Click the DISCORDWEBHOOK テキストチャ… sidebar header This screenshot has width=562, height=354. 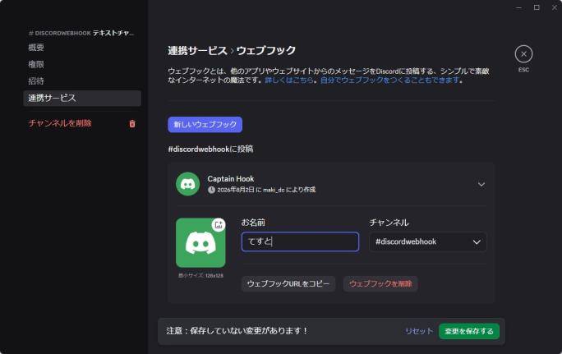click(81, 33)
